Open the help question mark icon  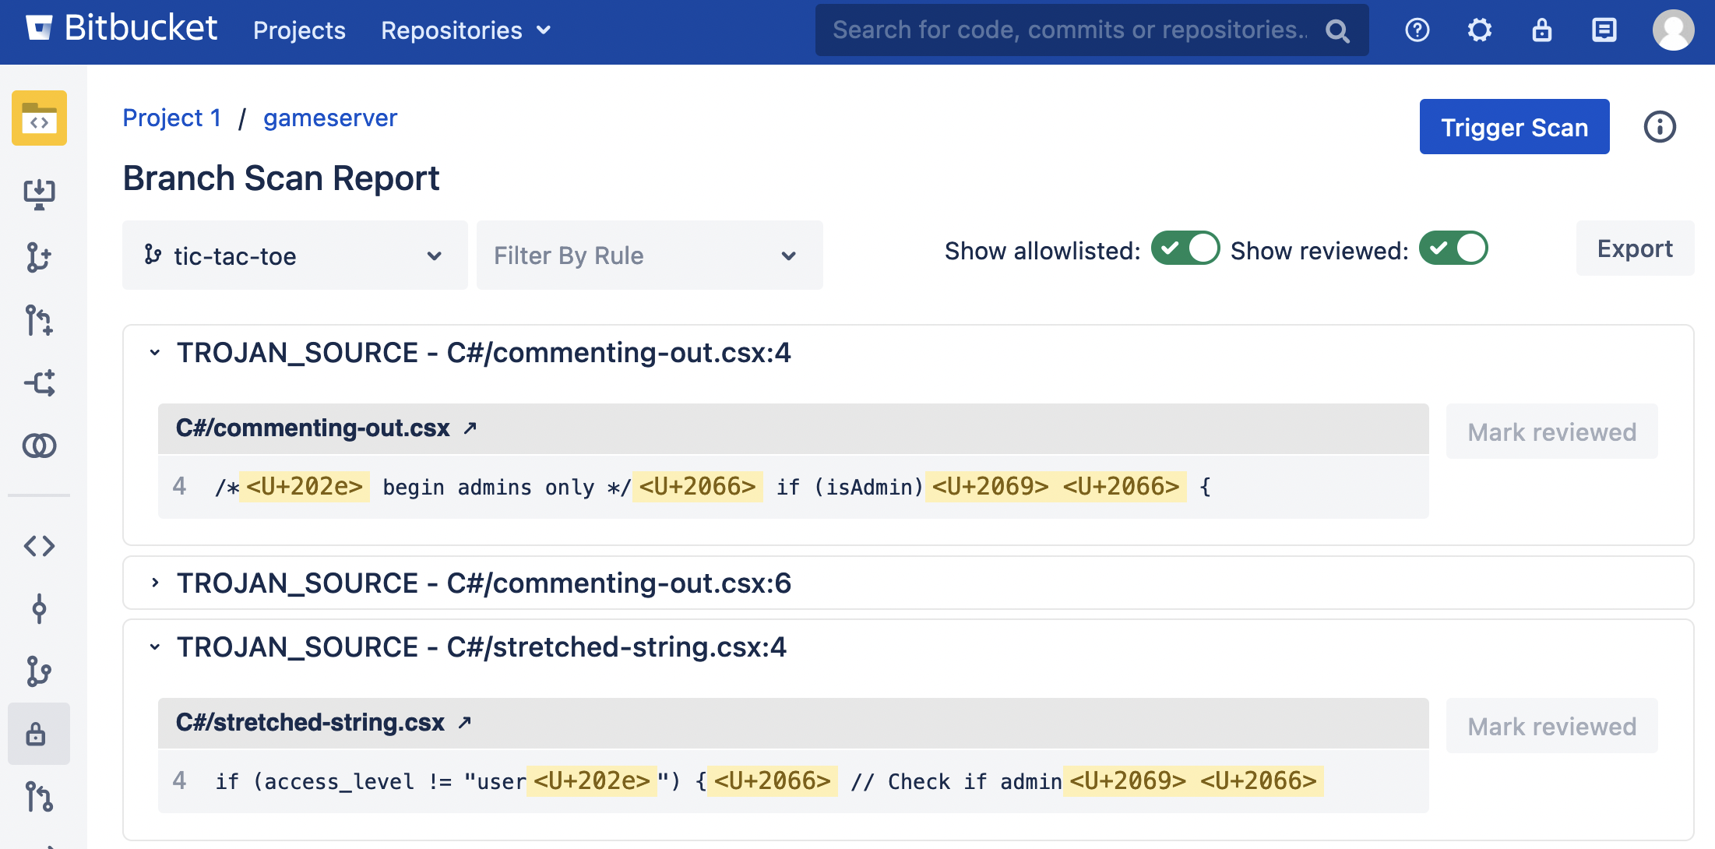point(1417,30)
